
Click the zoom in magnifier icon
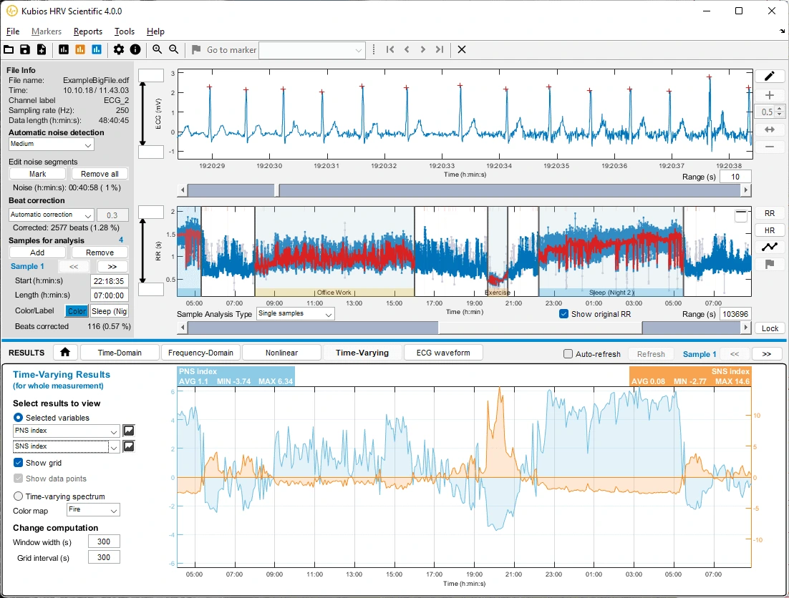(157, 49)
